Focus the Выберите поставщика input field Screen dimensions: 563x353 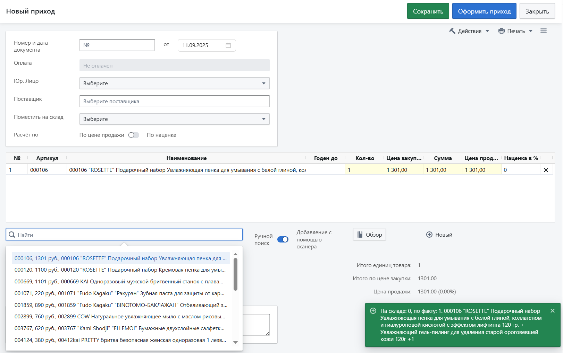click(x=174, y=102)
